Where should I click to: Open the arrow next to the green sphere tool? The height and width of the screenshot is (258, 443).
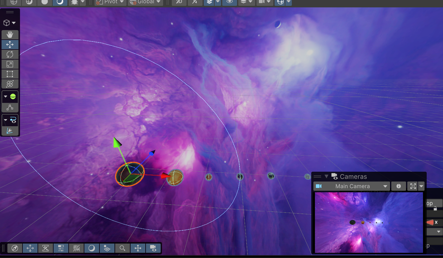5,96
